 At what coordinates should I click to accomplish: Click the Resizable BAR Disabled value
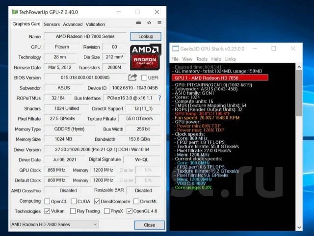pos(143,190)
